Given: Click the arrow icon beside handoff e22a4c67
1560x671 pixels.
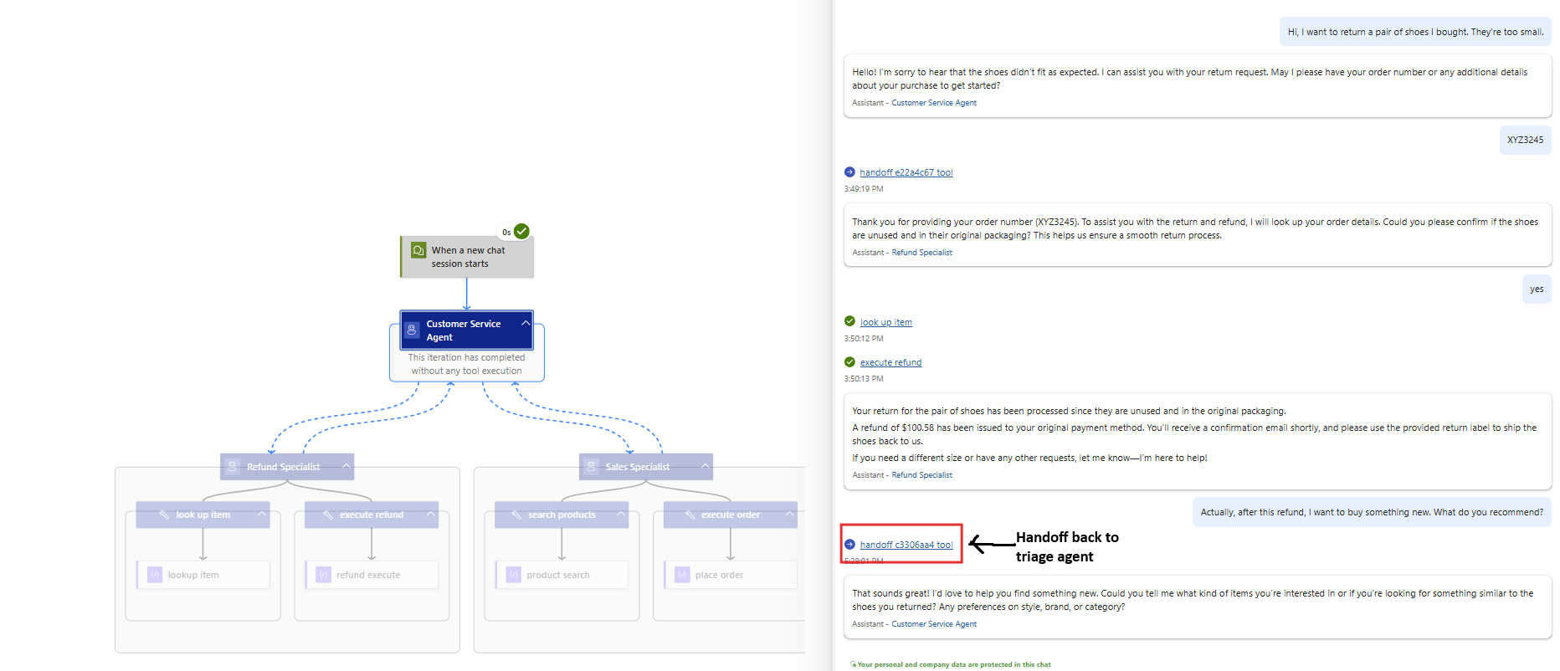Looking at the screenshot, I should coord(849,172).
